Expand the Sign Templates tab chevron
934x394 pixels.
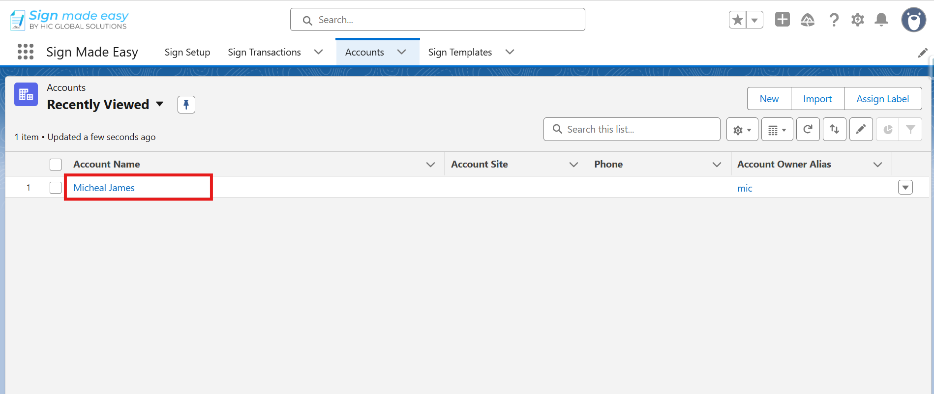pyautogui.click(x=510, y=52)
